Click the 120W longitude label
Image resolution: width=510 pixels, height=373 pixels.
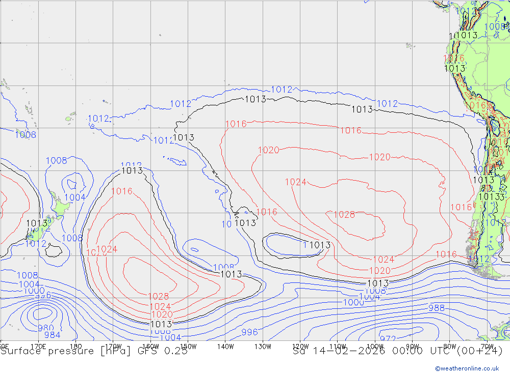300,347
